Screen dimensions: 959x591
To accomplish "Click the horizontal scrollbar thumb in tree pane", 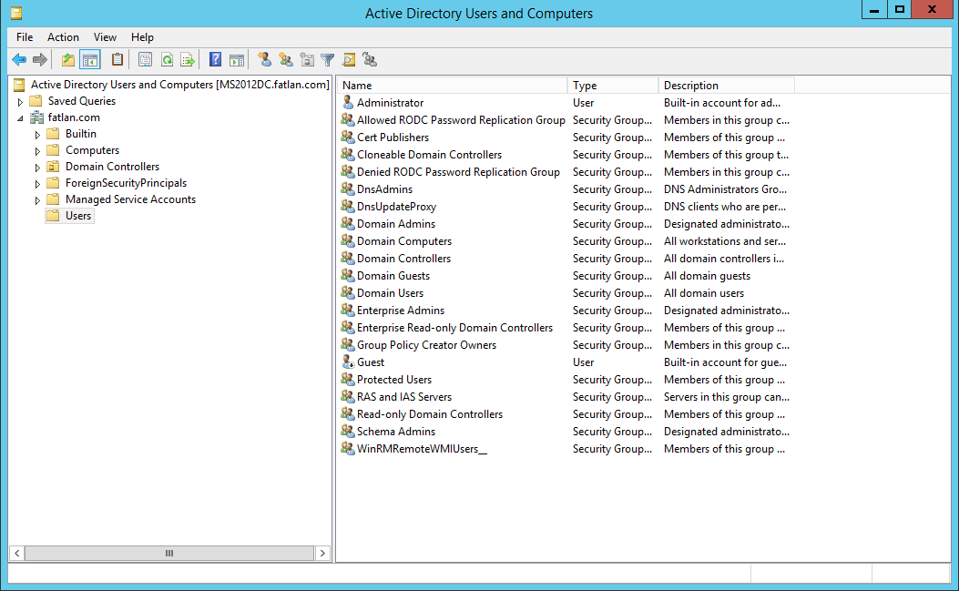I will [x=169, y=553].
